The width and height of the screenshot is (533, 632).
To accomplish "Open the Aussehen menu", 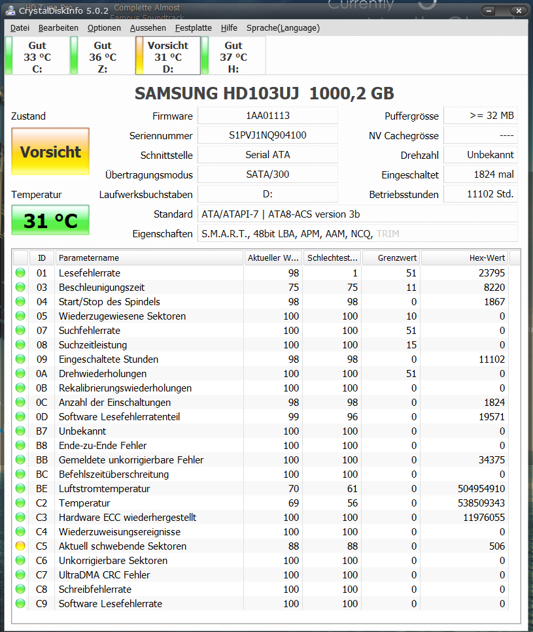I will [x=148, y=28].
